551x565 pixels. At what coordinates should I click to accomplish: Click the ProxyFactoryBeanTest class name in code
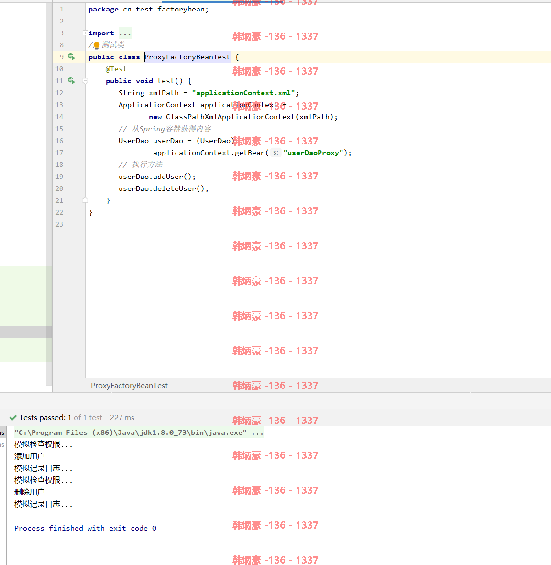[x=187, y=57]
